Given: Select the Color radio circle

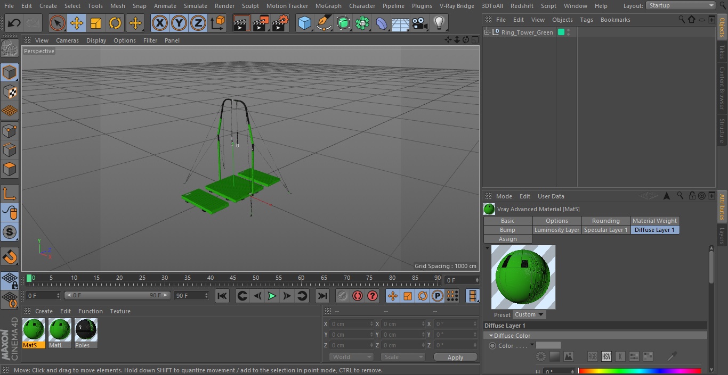Looking at the screenshot, I should 492,346.
